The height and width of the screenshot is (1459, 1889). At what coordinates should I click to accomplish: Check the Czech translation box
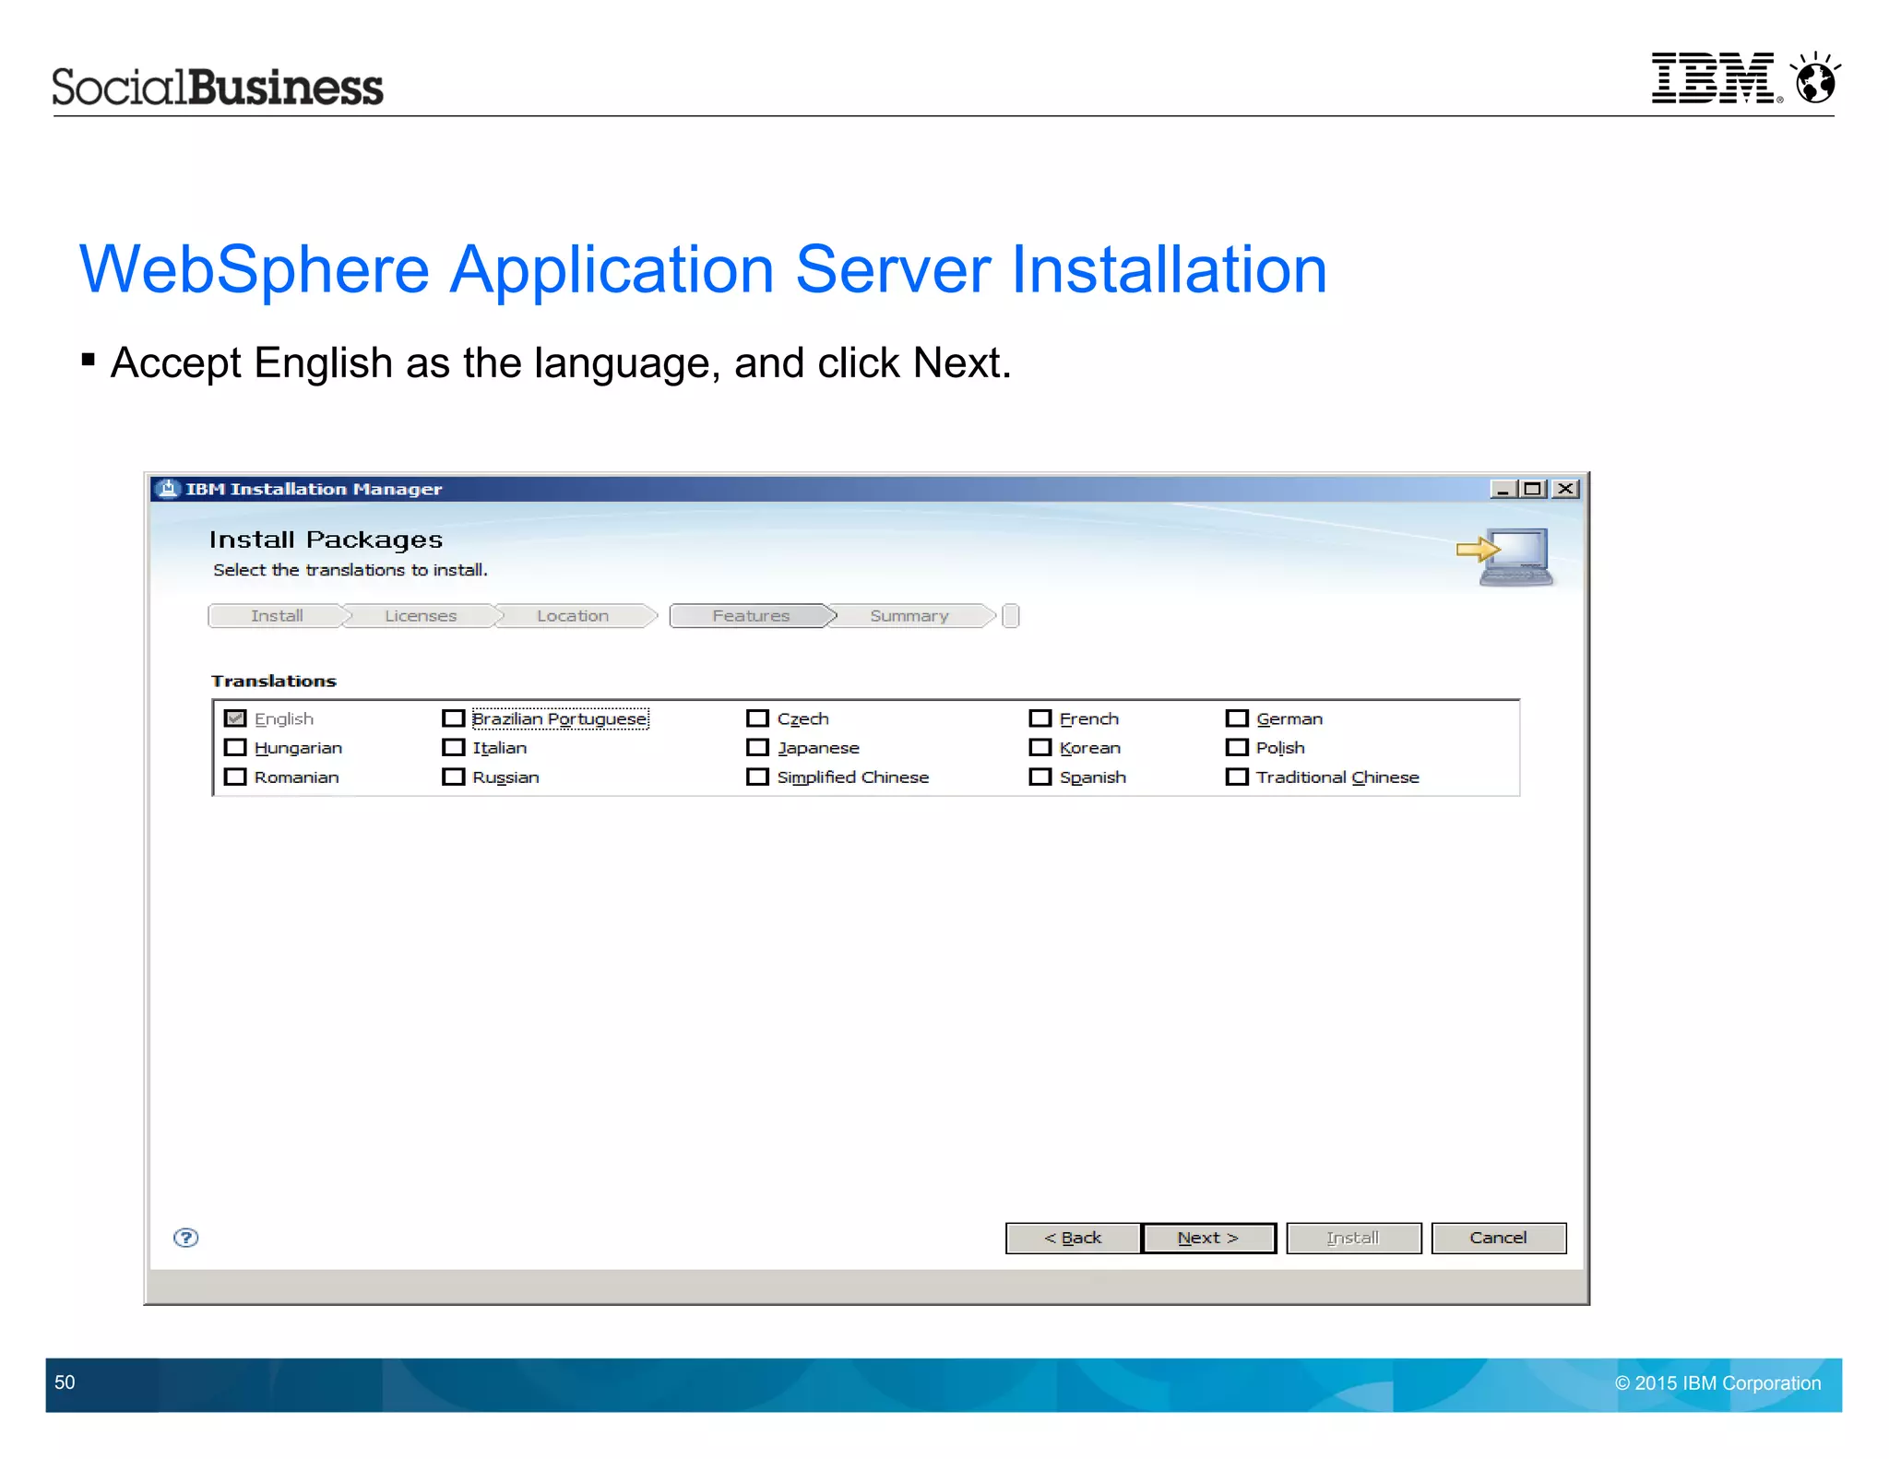tap(757, 718)
